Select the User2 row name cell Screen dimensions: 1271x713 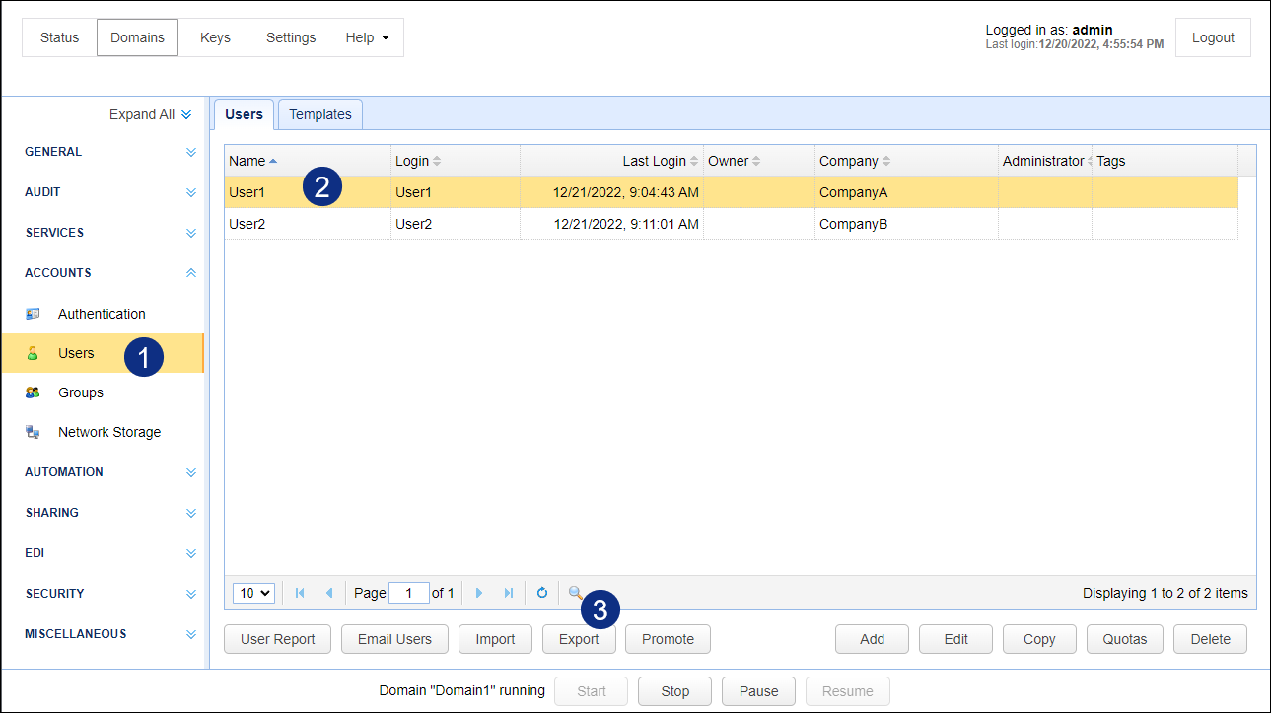(x=308, y=224)
